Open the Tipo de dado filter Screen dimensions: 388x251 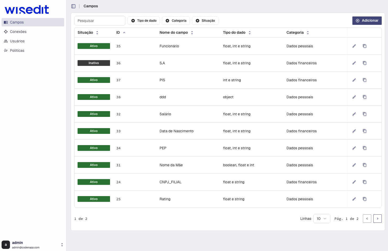coord(144,21)
